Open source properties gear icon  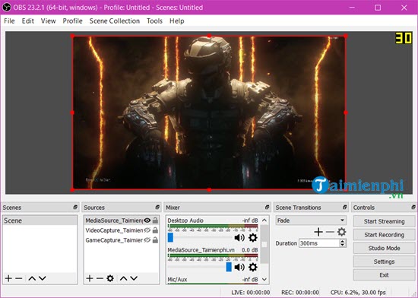[x=110, y=278]
